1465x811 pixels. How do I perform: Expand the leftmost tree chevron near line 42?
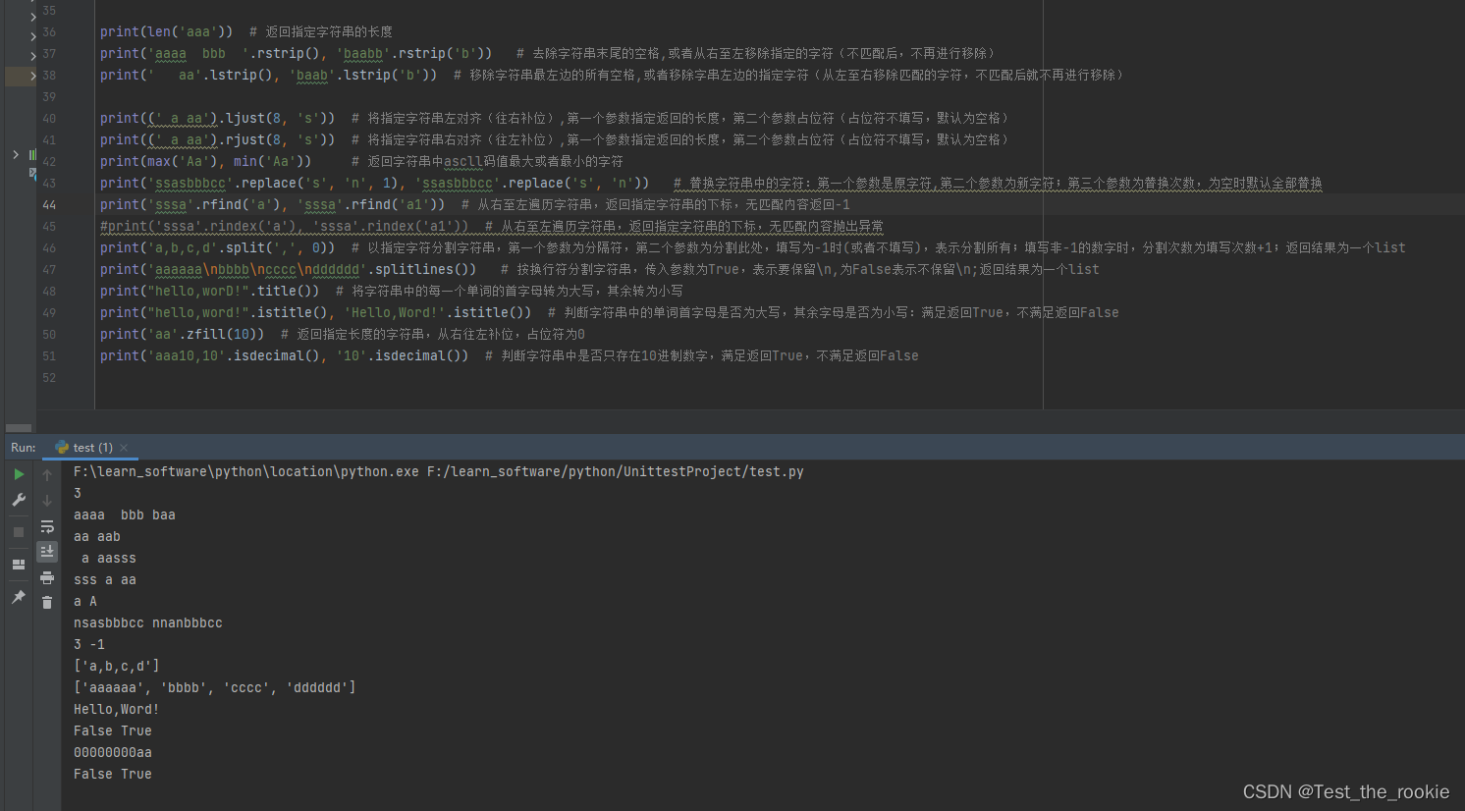pyautogui.click(x=16, y=154)
